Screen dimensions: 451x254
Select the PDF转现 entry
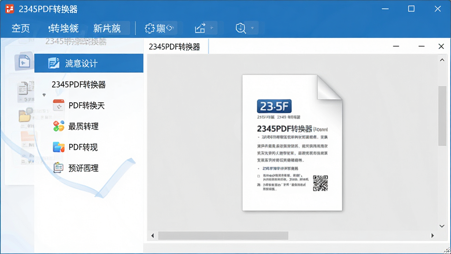83,147
